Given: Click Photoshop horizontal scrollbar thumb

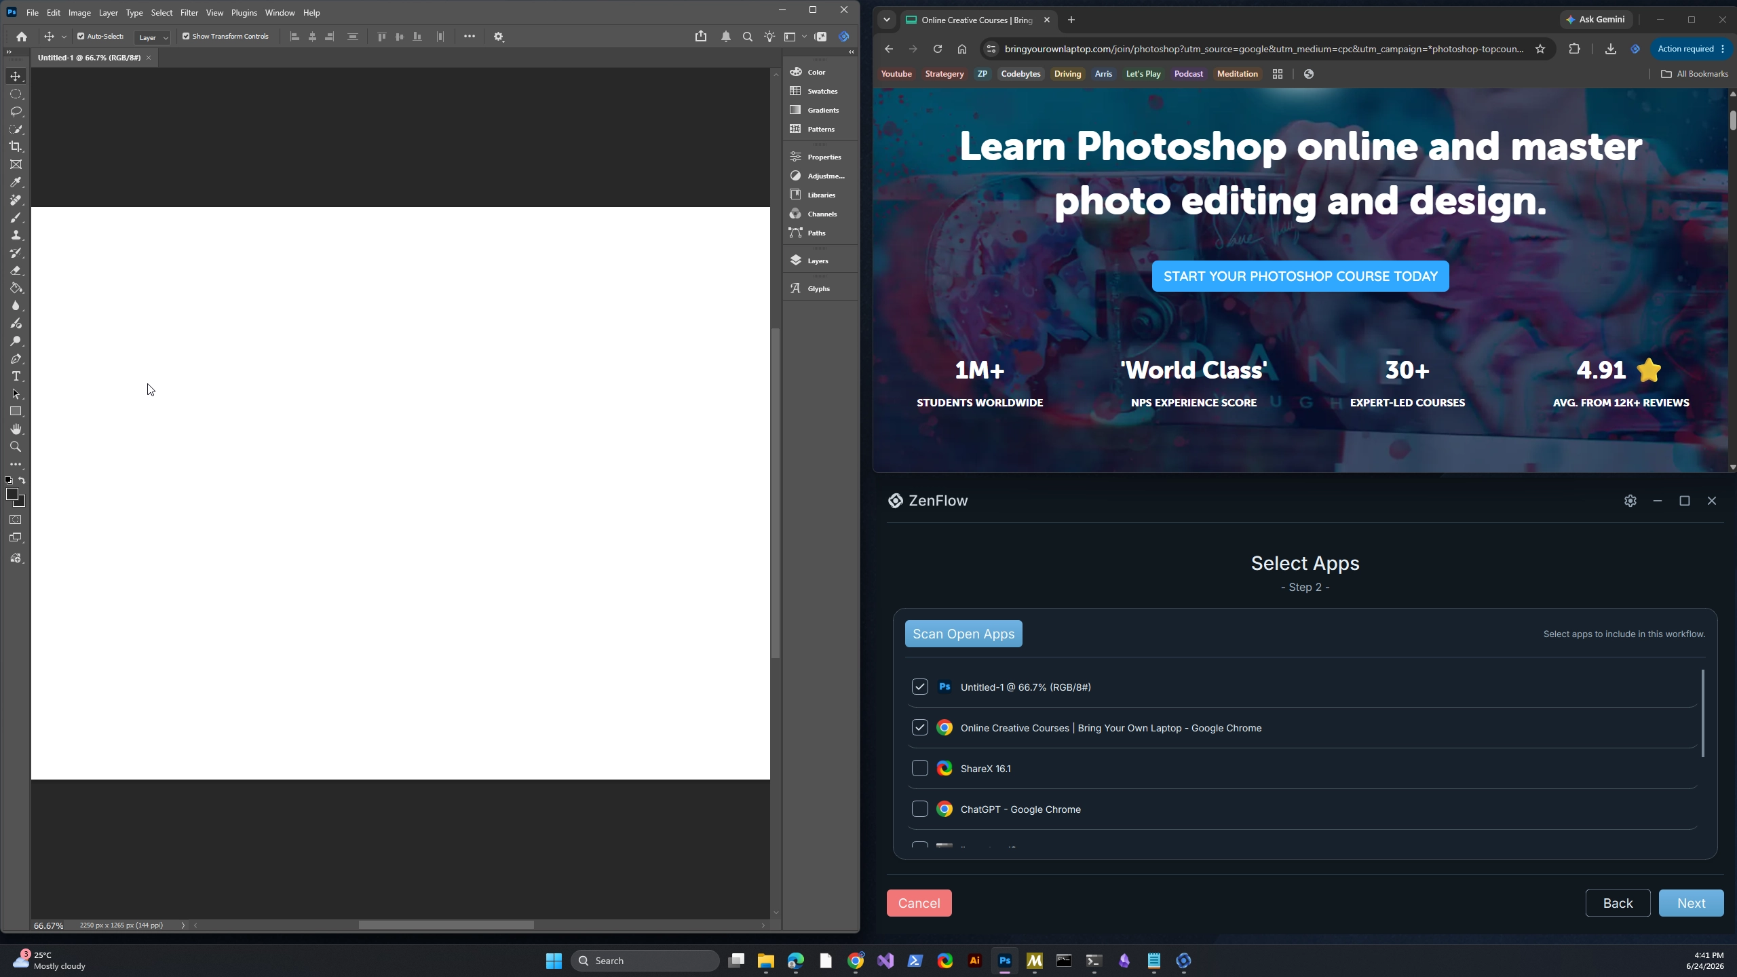Looking at the screenshot, I should point(446,925).
